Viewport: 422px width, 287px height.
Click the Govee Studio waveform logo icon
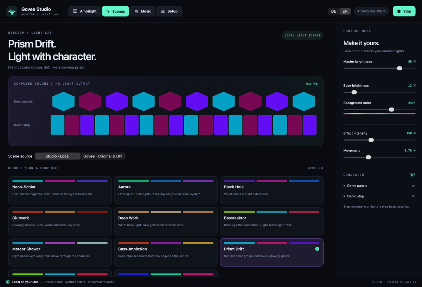tap(12, 11)
